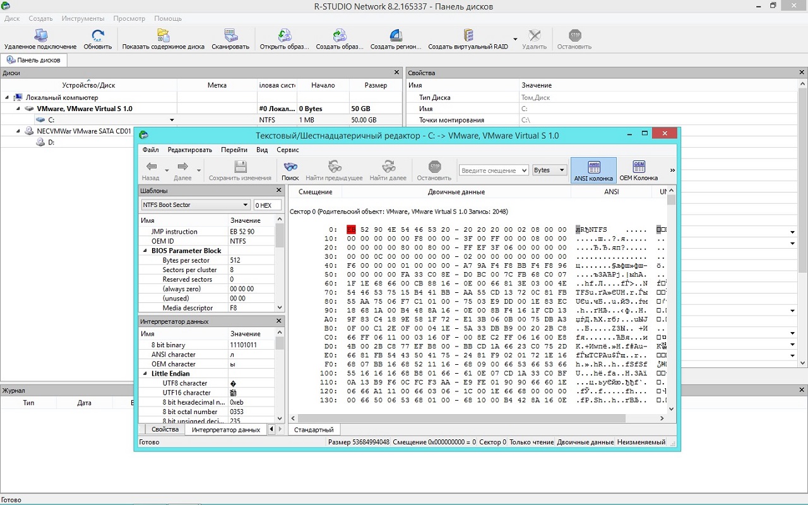Click the Search (Поиск) binoculars icon
Screen dimensions: 808x505
[290, 167]
